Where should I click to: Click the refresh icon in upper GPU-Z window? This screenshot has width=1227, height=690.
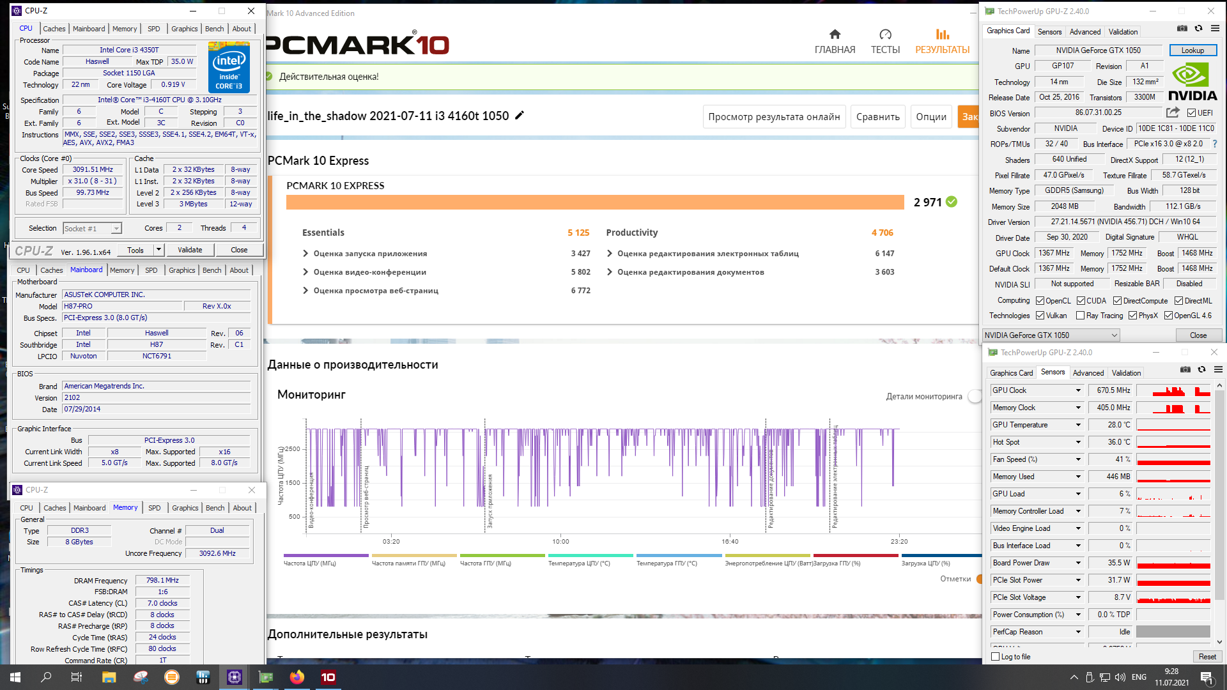point(1198,28)
